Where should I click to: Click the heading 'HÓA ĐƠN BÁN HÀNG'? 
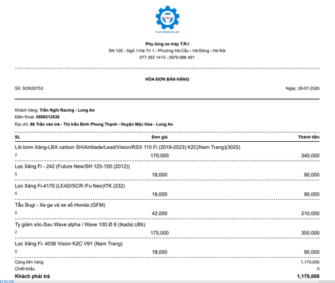pos(167,79)
